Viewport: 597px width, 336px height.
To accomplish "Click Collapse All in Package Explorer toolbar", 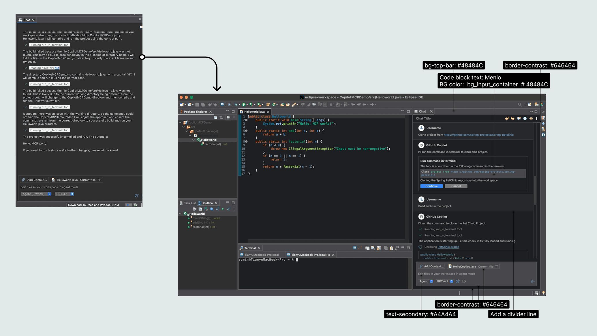I will coord(215,118).
